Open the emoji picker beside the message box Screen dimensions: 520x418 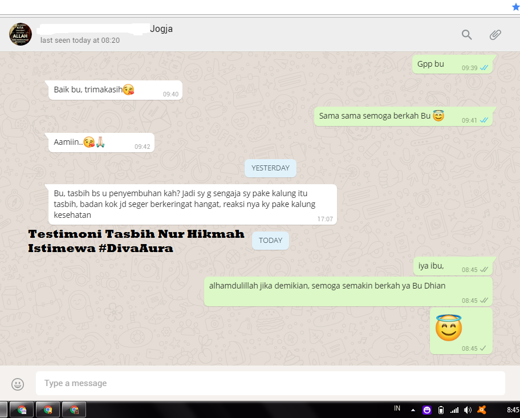[18, 384]
